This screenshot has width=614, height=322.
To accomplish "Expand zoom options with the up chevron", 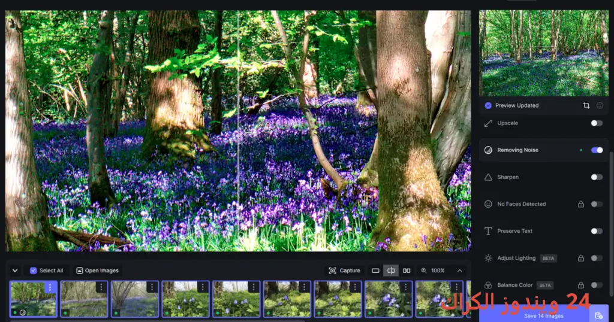I will 460,271.
